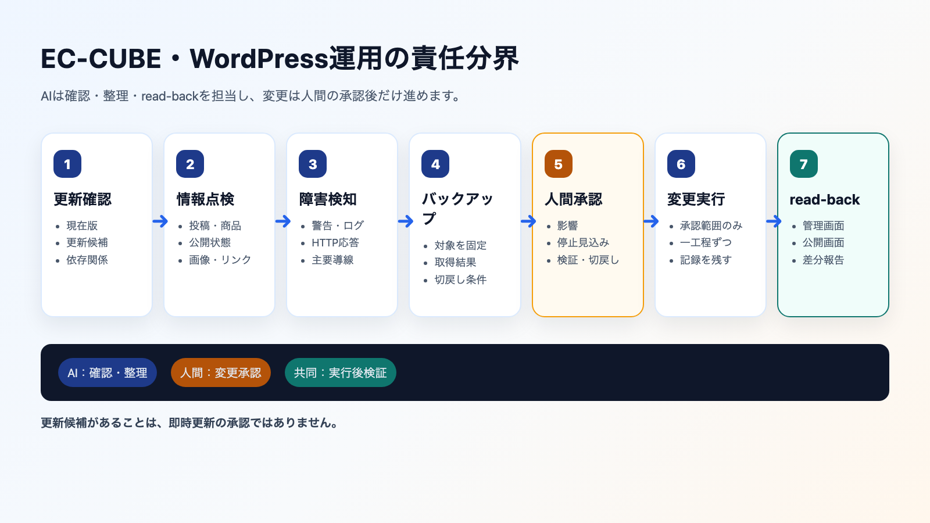Click the 影響 bullet item
This screenshot has height=523, width=930.
[567, 225]
